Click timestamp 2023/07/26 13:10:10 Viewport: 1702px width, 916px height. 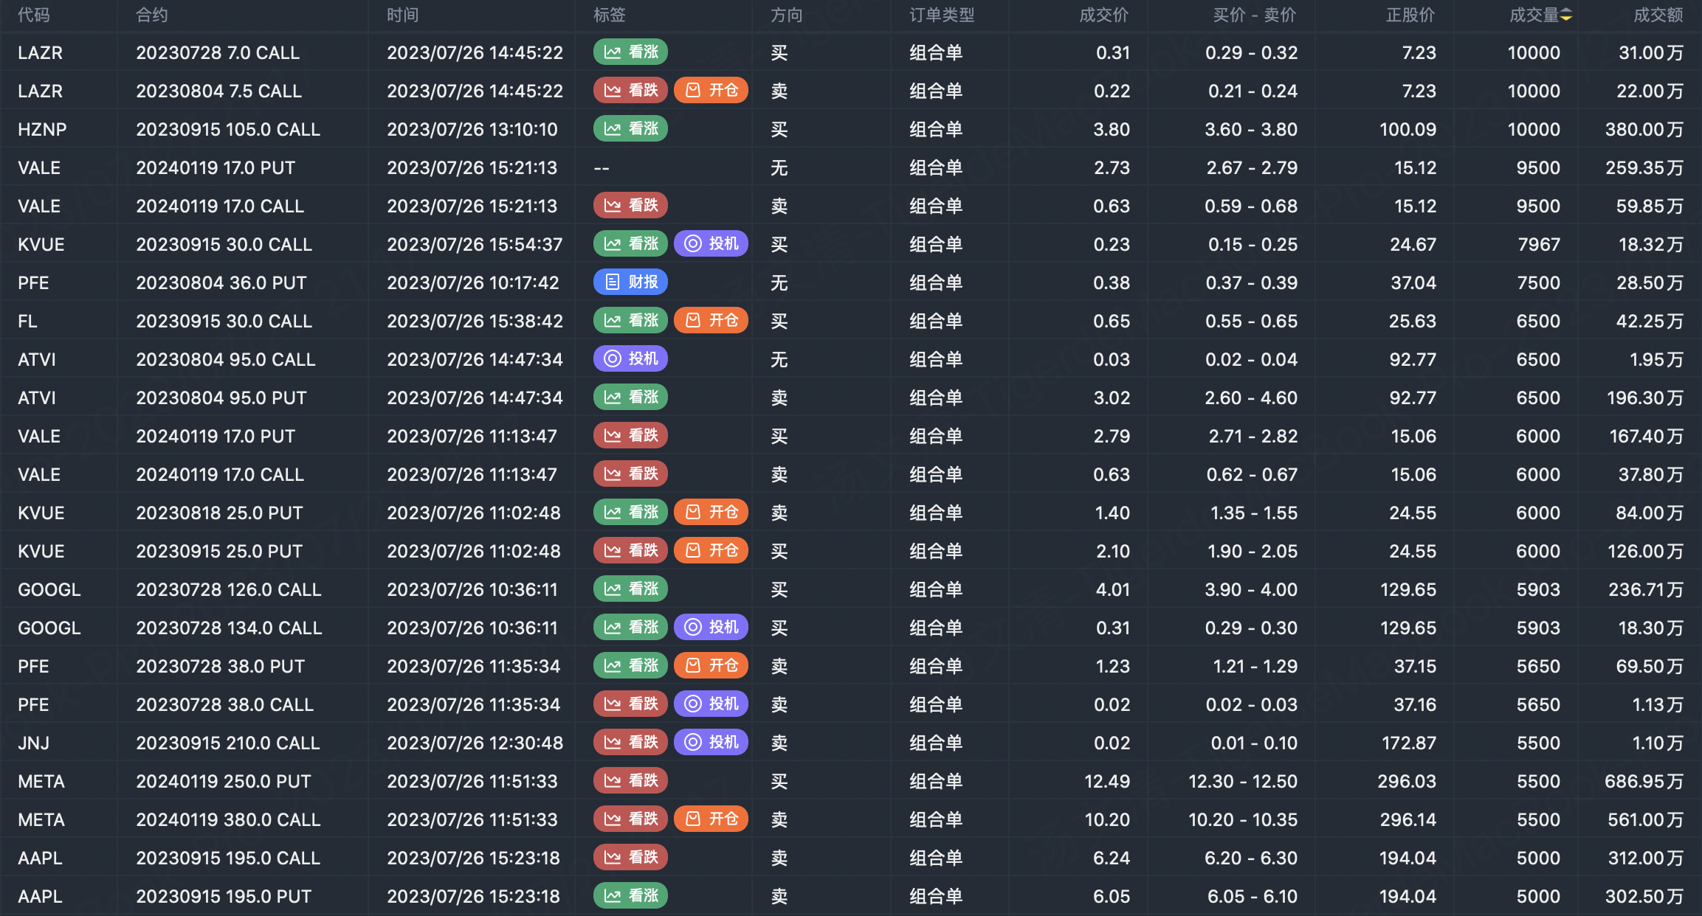tap(472, 129)
